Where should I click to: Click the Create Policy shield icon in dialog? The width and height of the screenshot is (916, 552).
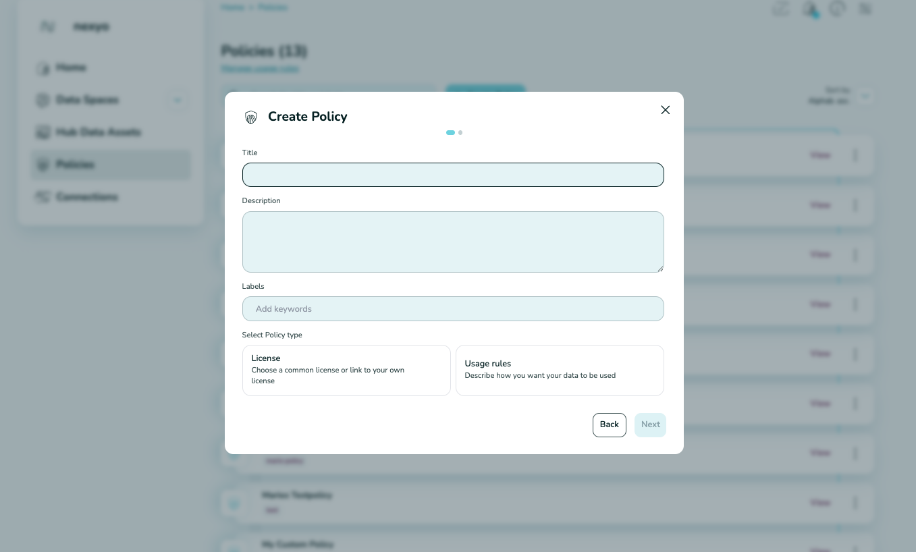(x=251, y=117)
